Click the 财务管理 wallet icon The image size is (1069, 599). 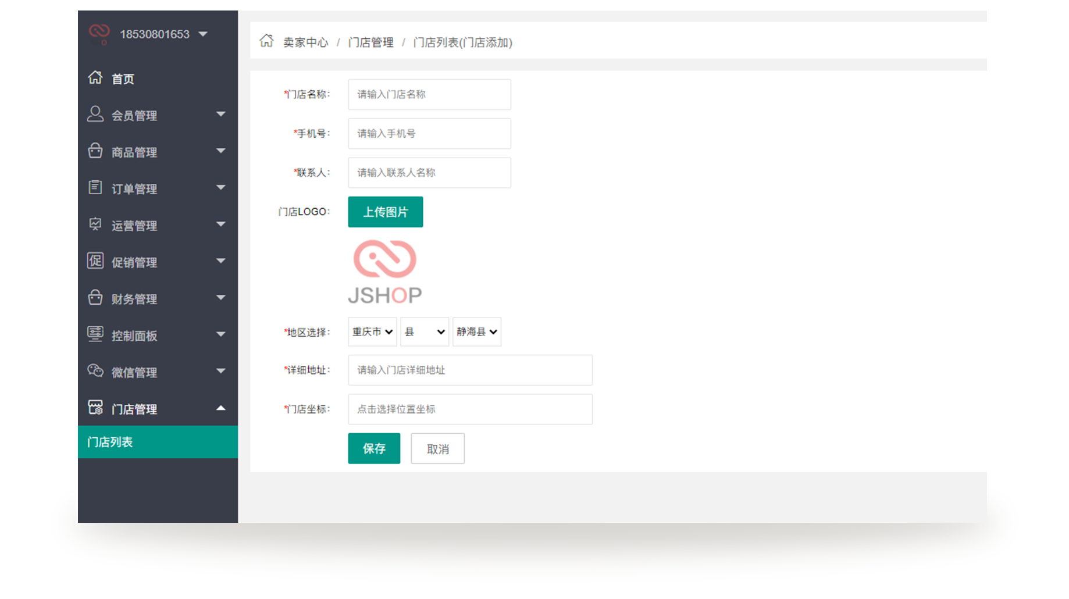pyautogui.click(x=95, y=297)
